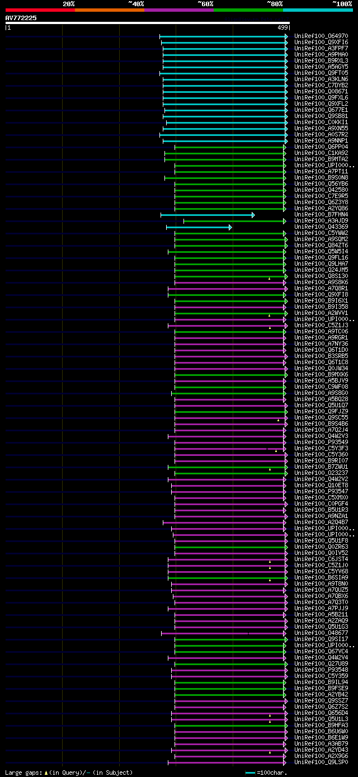Open hit UniRef100_A3FPF7
The width and height of the screenshot is (358, 777).
(x=321, y=49)
